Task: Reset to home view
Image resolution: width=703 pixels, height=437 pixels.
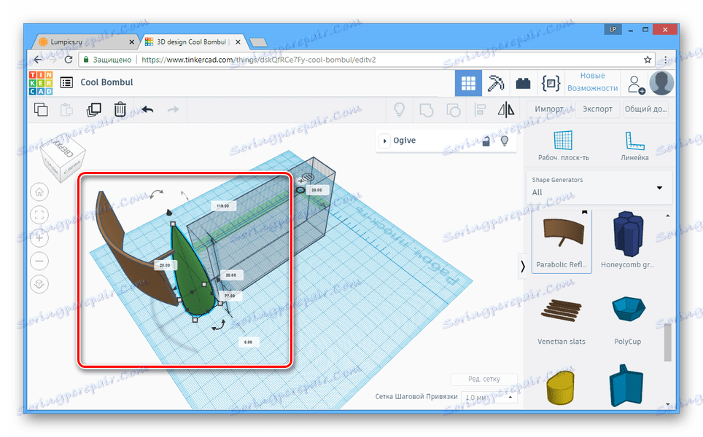Action: [39, 192]
